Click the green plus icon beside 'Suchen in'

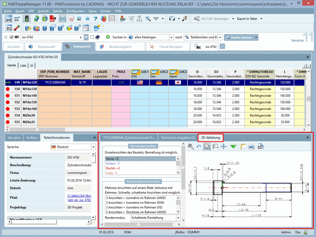pyautogui.click(x=108, y=37)
